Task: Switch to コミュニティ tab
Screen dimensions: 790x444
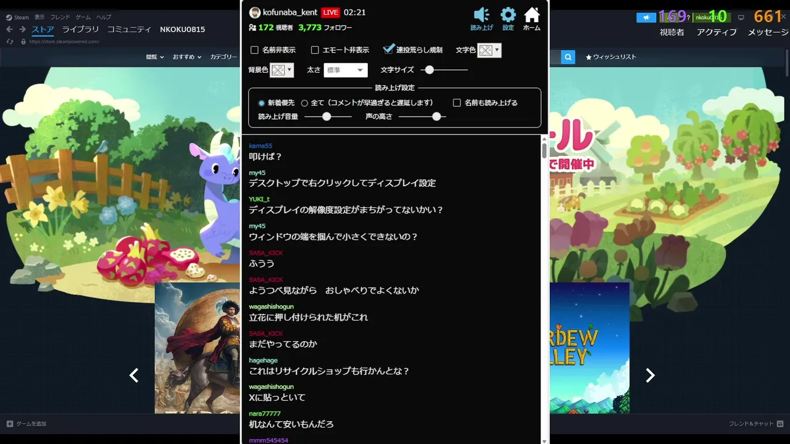Action: click(x=129, y=29)
